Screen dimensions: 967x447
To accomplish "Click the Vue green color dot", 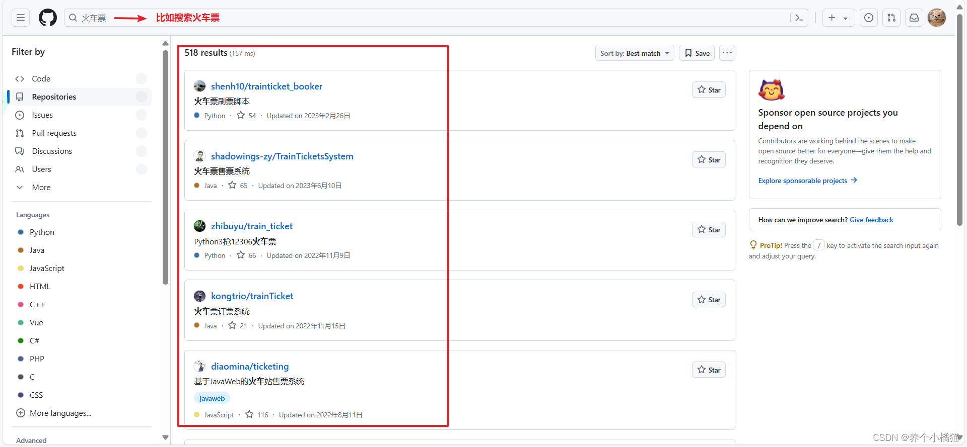I will (21, 323).
